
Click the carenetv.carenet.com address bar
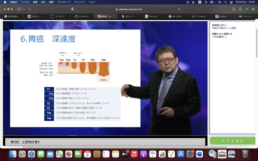tap(129, 9)
